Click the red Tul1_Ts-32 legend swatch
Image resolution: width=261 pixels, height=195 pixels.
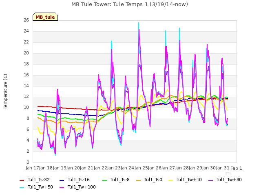click(22, 180)
